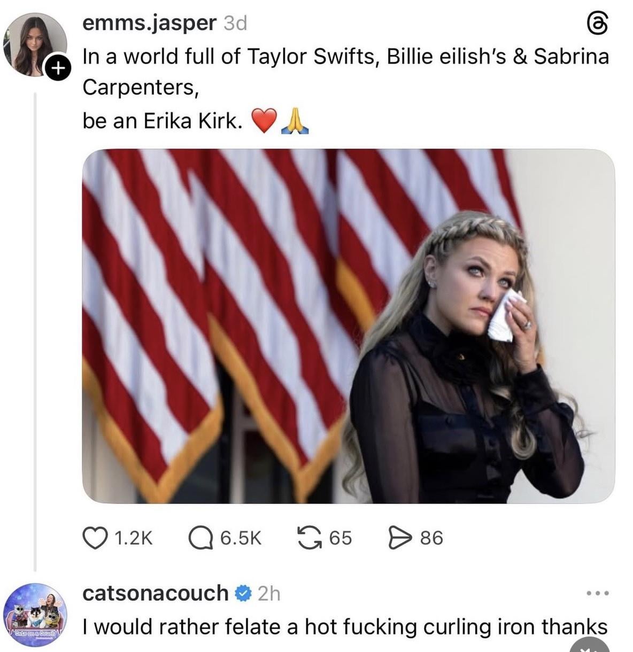Like the emms.jasper post with the heart icon
This screenshot has width=633, height=652.
(94, 538)
